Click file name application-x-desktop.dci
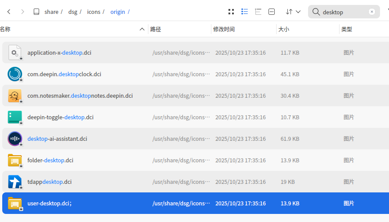389x222 pixels. pos(59,53)
